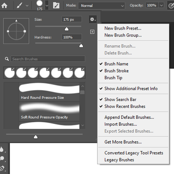Click the search magnifier icon
Image resolution: width=174 pixels, height=174 pixels.
7,59
